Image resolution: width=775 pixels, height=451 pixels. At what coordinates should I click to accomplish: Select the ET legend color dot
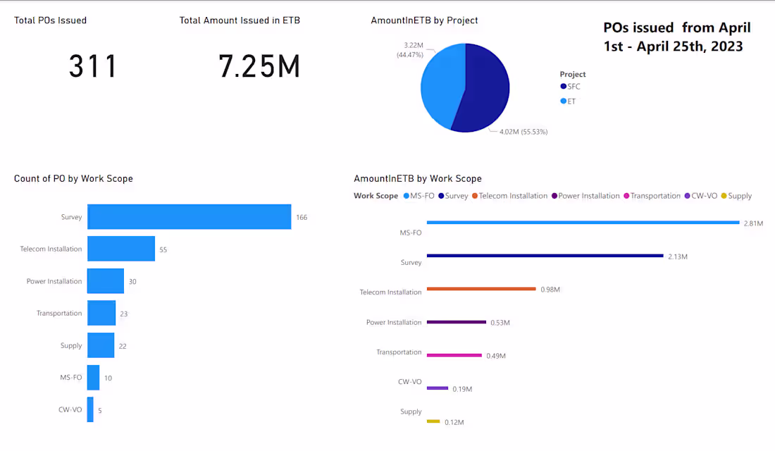click(564, 101)
